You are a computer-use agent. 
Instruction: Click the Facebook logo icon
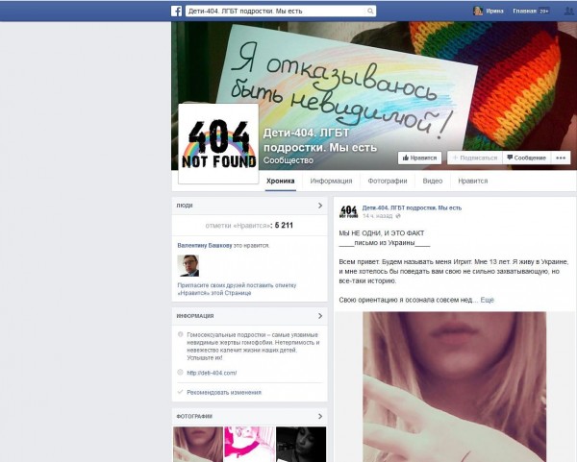[x=178, y=11]
